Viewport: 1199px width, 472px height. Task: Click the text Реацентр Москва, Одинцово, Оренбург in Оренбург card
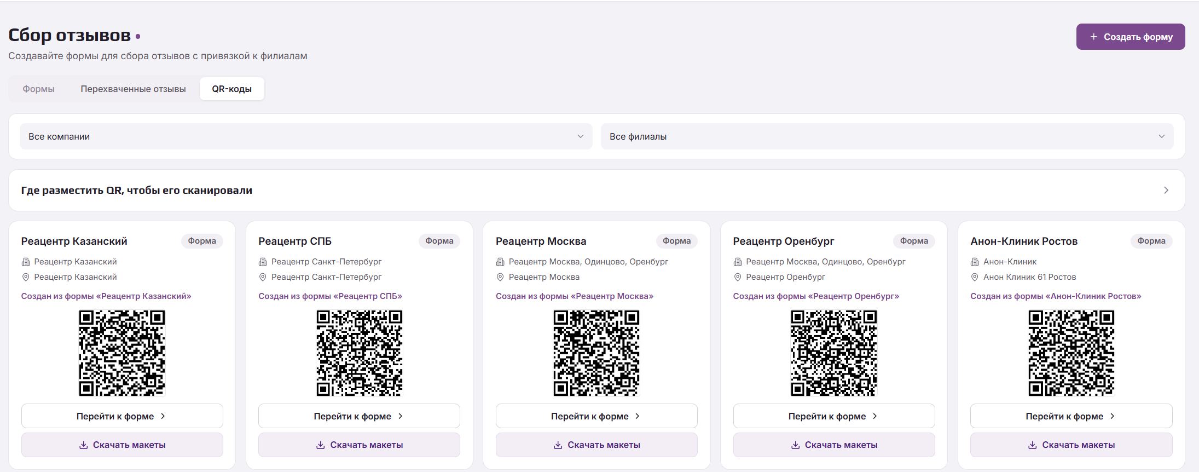826,262
